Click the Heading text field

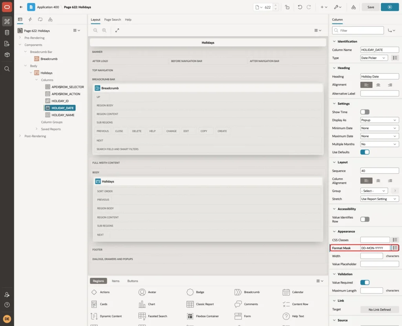[380, 76]
